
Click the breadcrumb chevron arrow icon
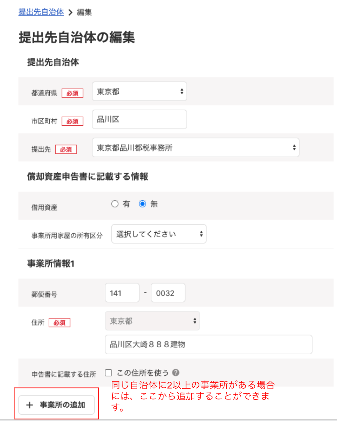pos(70,12)
